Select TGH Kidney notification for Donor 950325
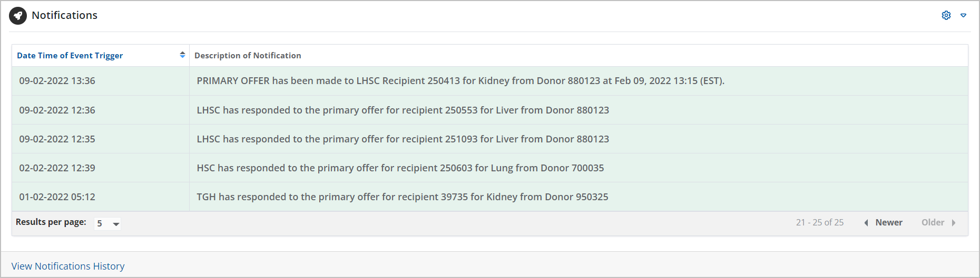This screenshot has height=278, width=980. [402, 197]
